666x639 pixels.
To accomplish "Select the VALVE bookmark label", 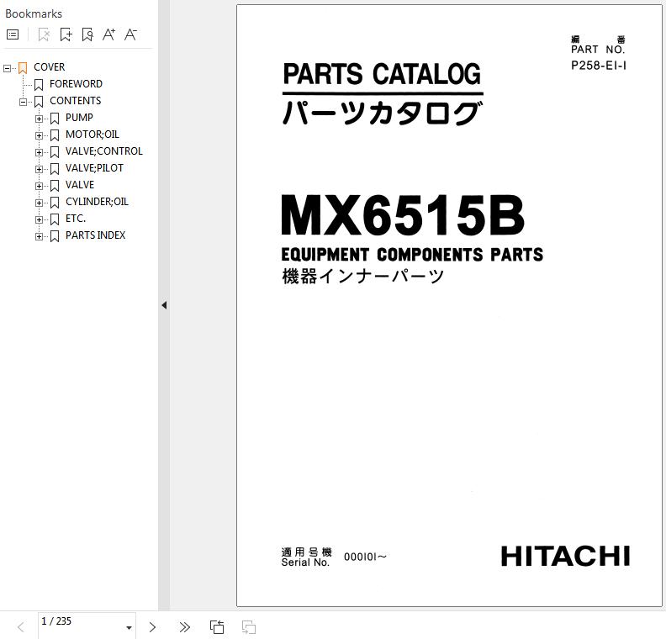I will click(x=80, y=185).
